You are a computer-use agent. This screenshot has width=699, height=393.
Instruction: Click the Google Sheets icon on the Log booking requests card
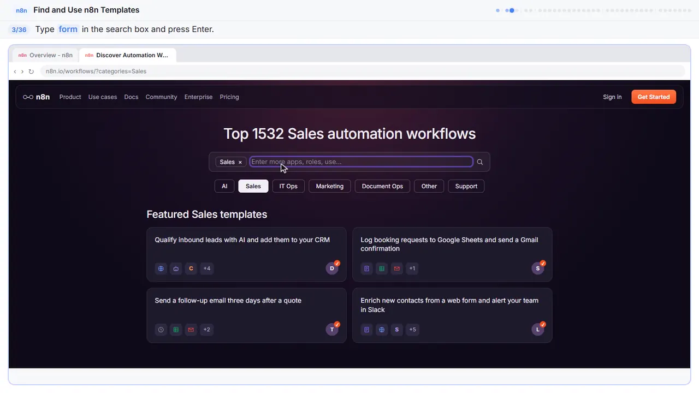pyautogui.click(x=382, y=269)
